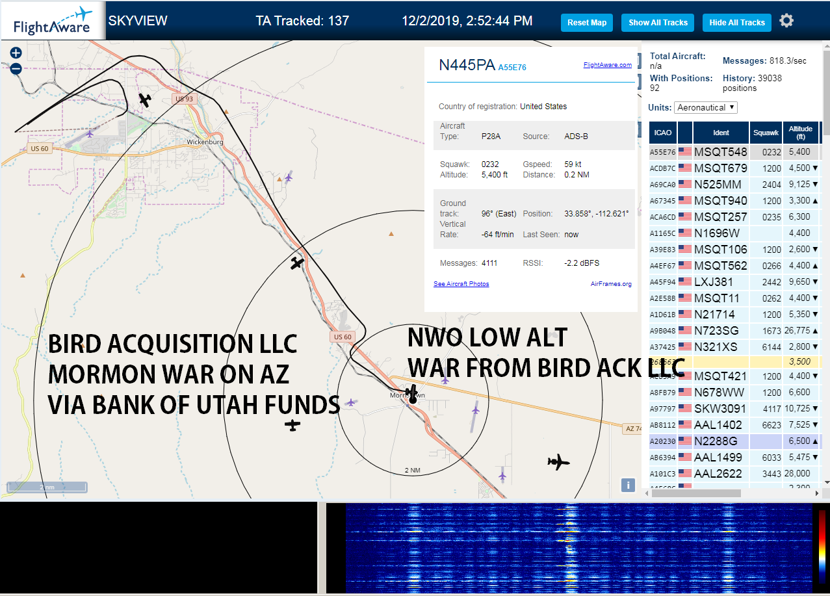Click US flag in N525MM row

685,185
